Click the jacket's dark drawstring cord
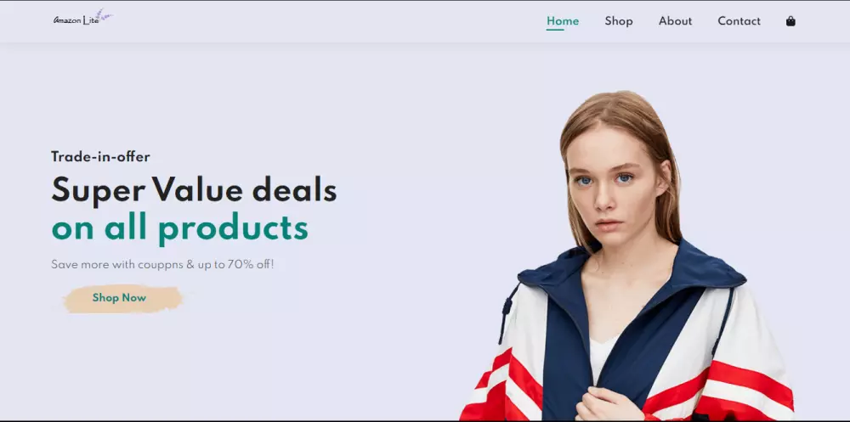850x422 pixels. 505,312
